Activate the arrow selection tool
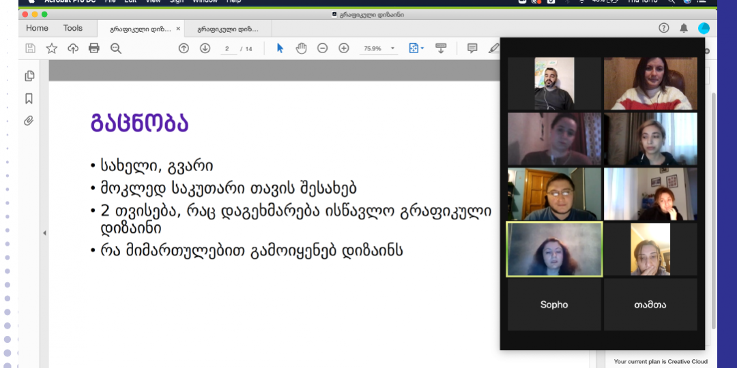 click(x=280, y=48)
